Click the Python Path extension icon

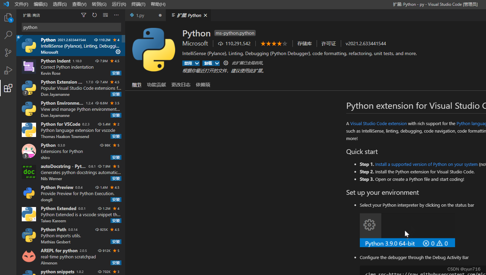(29, 236)
